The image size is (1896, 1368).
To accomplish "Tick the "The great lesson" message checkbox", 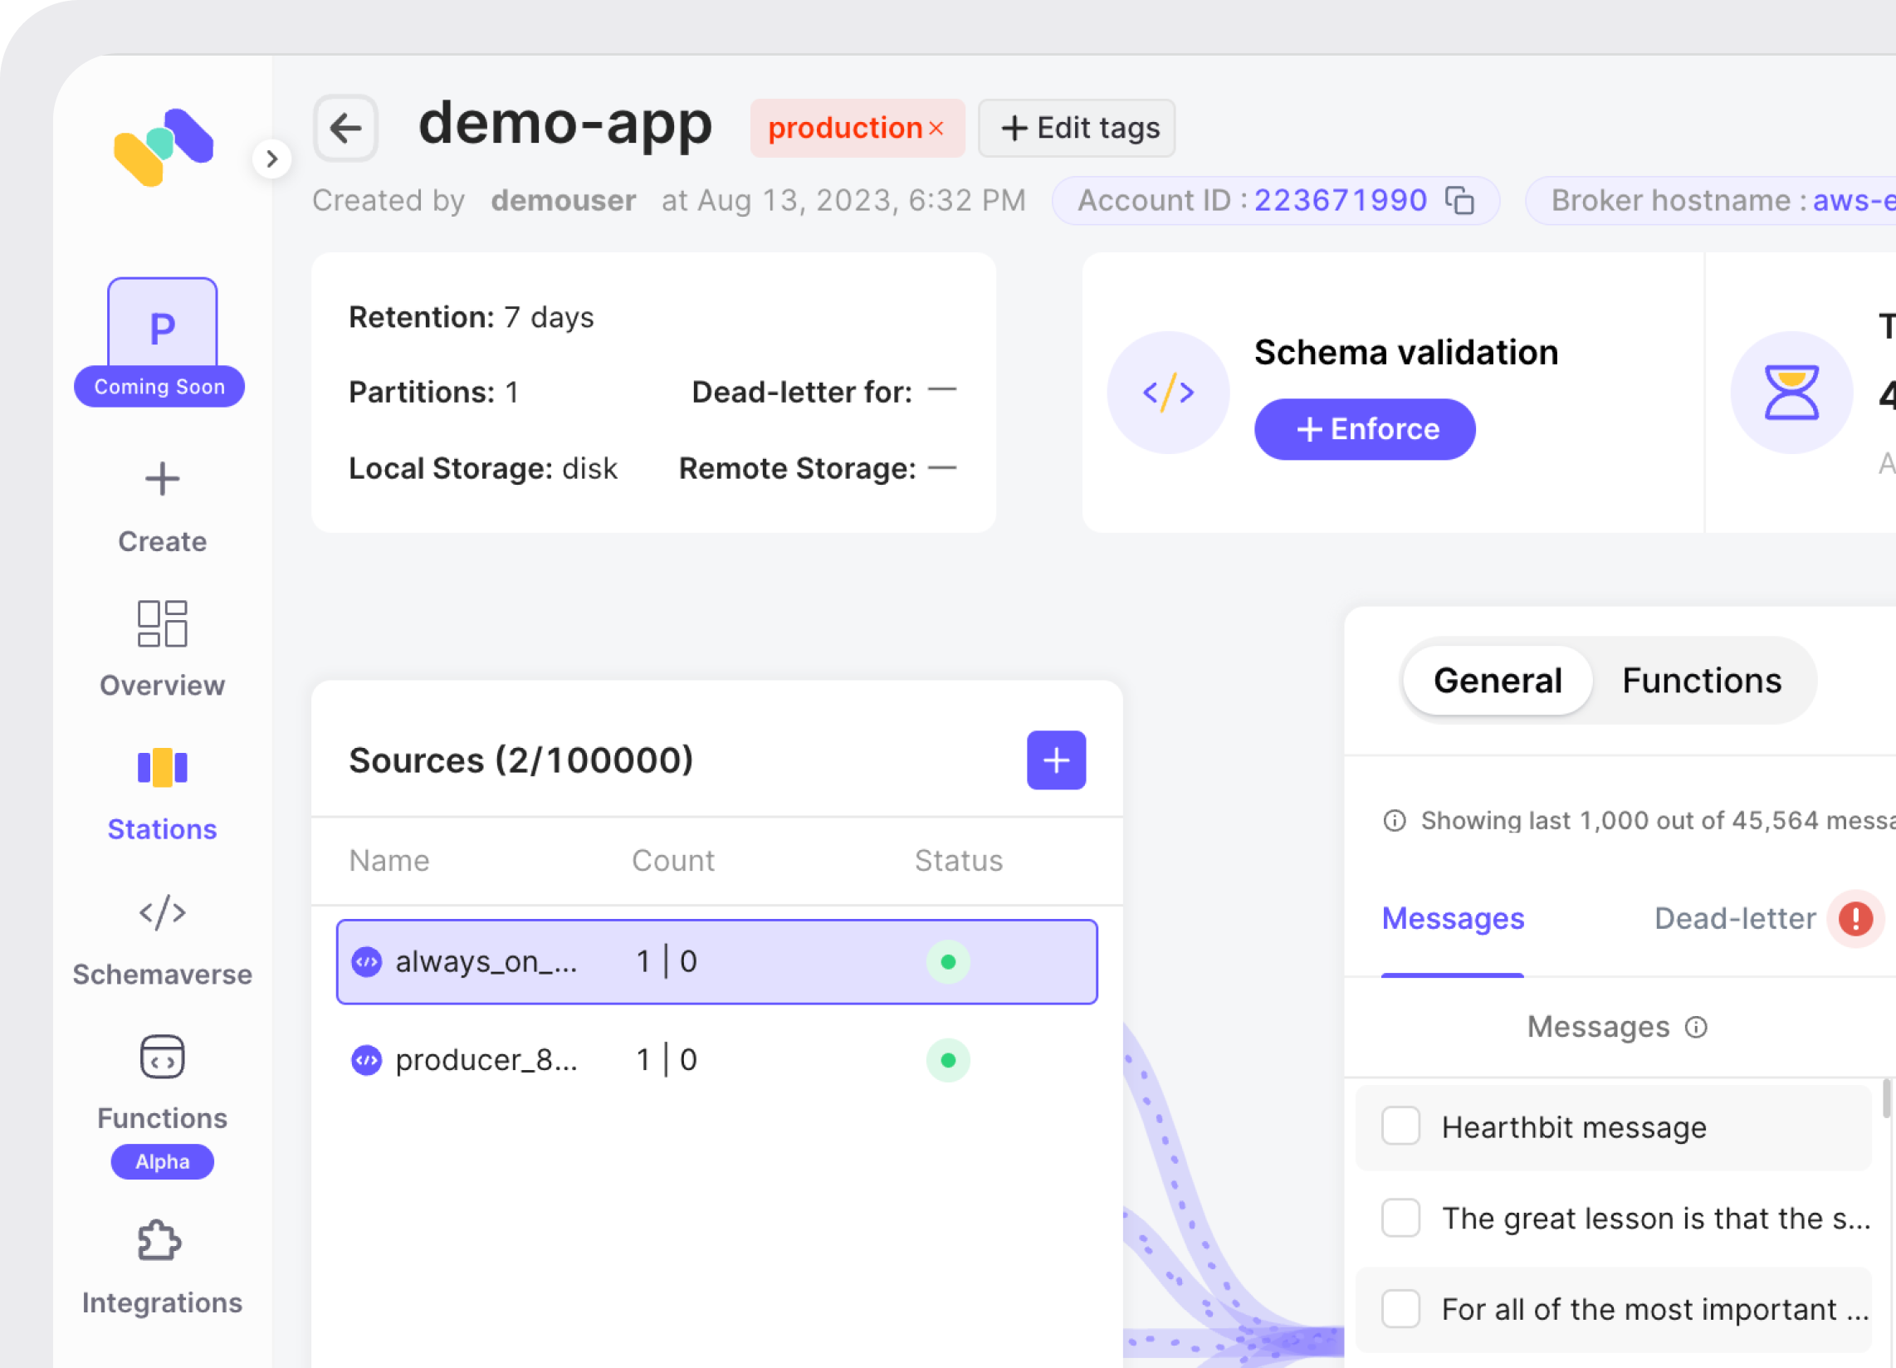I will coord(1400,1218).
